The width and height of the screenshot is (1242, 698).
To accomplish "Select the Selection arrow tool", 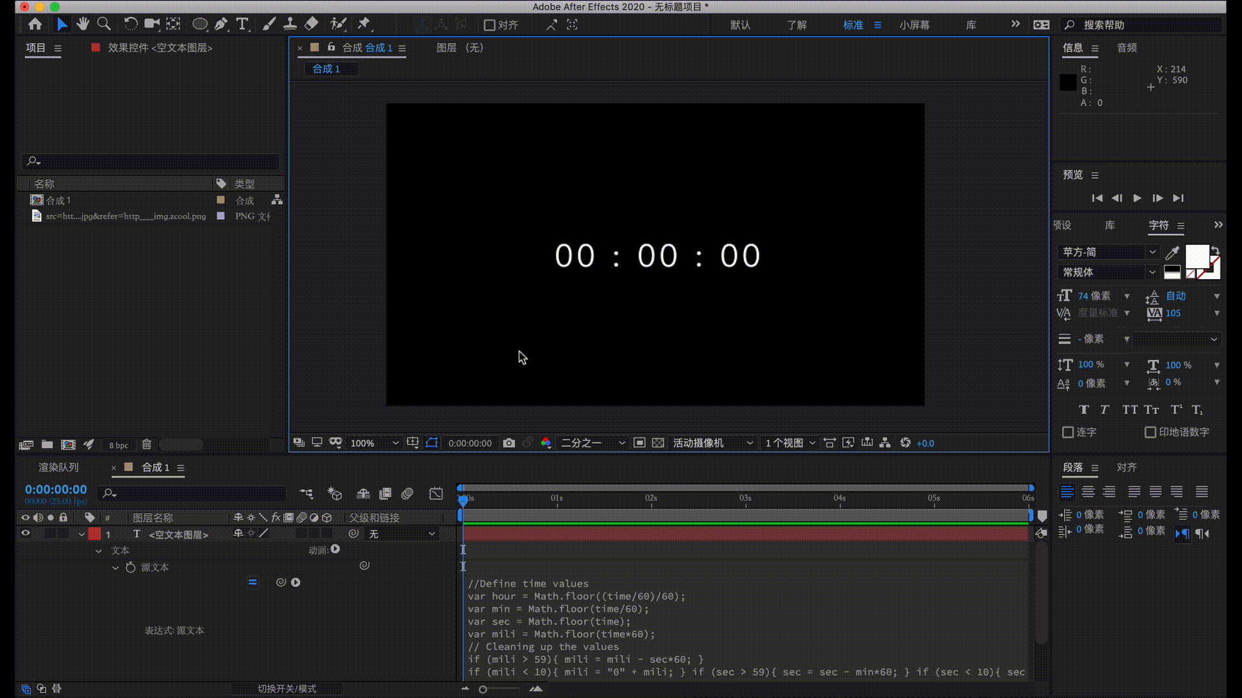I will click(x=61, y=25).
